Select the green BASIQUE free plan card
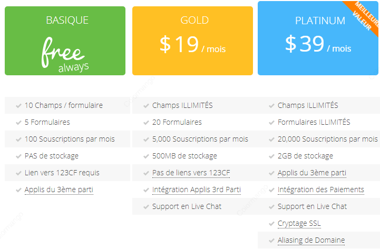 pyautogui.click(x=65, y=41)
